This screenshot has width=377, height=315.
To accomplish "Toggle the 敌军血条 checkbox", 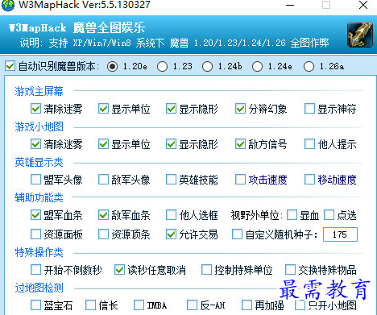I will 103,215.
